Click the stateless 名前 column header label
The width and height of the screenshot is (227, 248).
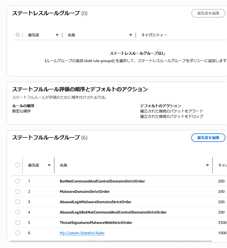(x=71, y=35)
